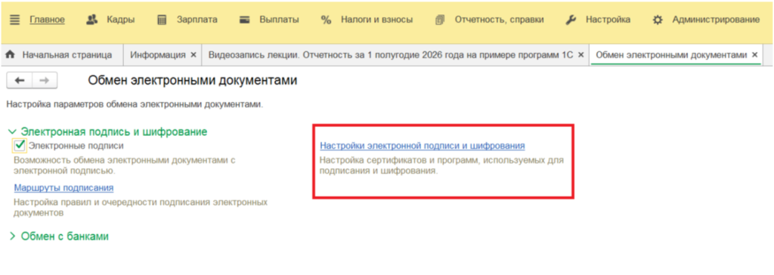Close the Информация tab
774x275 pixels.
(193, 55)
